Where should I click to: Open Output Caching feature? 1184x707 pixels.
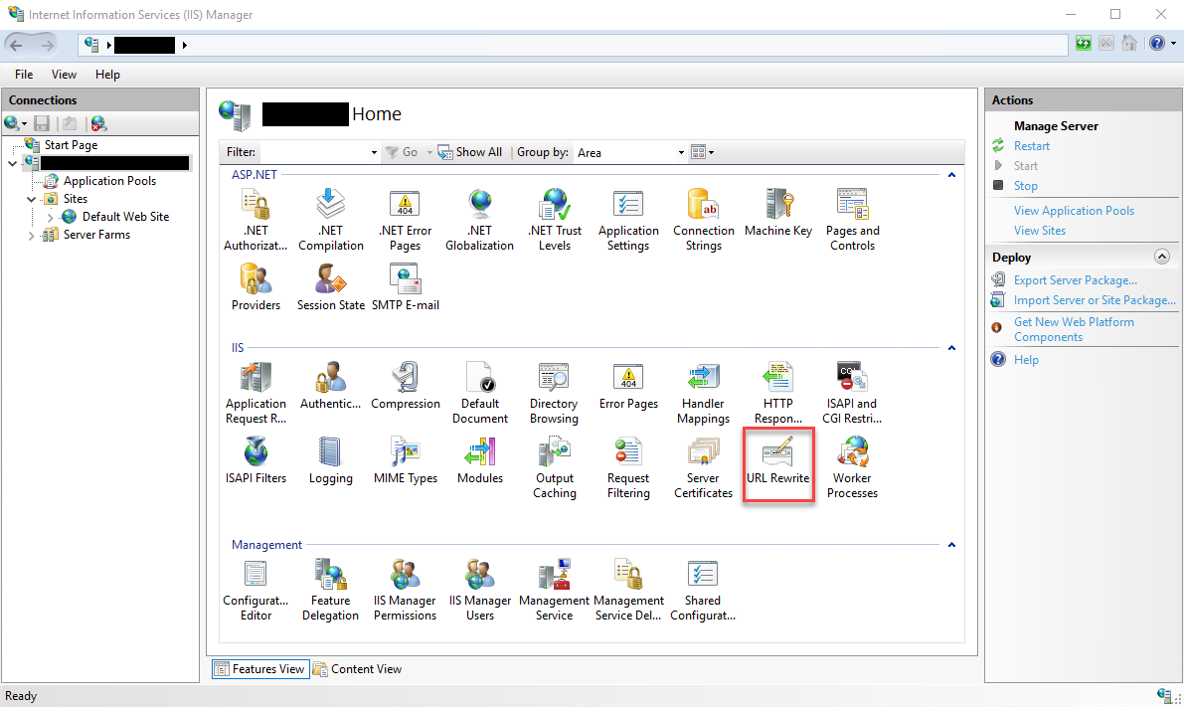point(555,467)
